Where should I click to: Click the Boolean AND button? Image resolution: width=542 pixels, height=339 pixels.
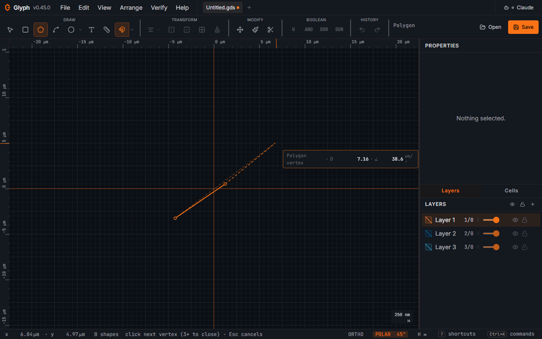pos(309,30)
